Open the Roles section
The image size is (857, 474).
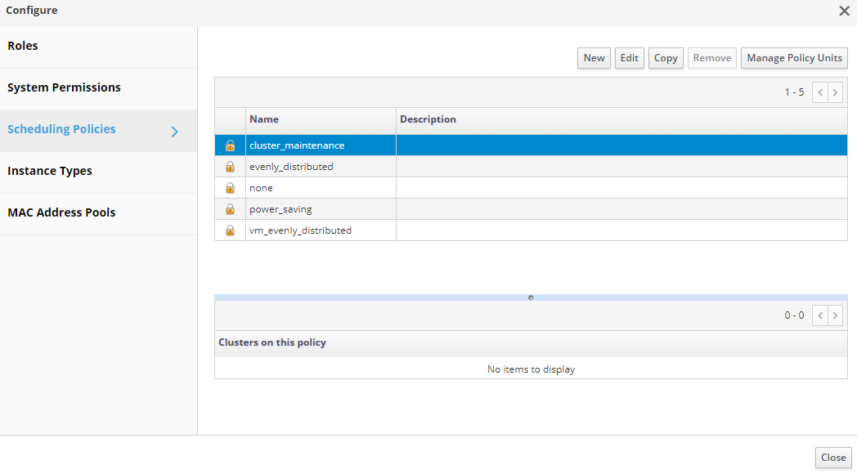point(23,47)
